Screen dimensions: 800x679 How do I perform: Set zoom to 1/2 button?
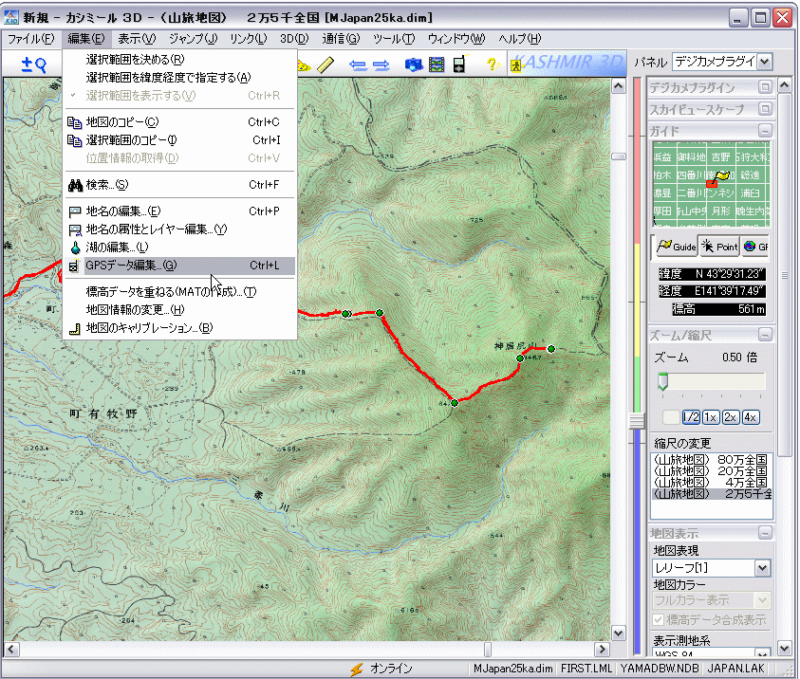point(691,417)
